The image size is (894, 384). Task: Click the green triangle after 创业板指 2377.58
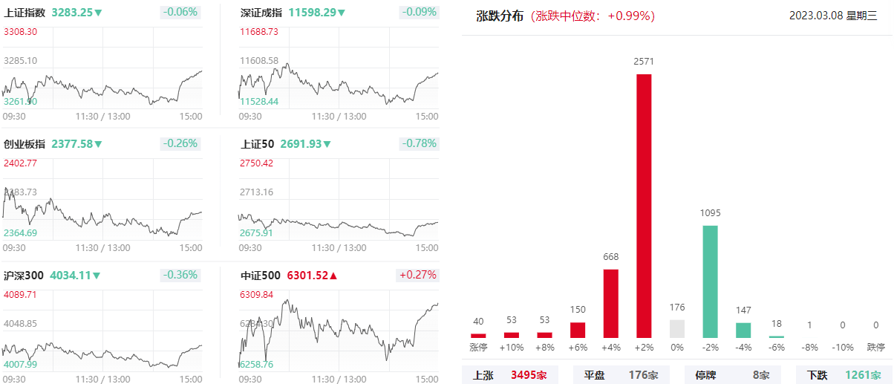[x=98, y=144]
